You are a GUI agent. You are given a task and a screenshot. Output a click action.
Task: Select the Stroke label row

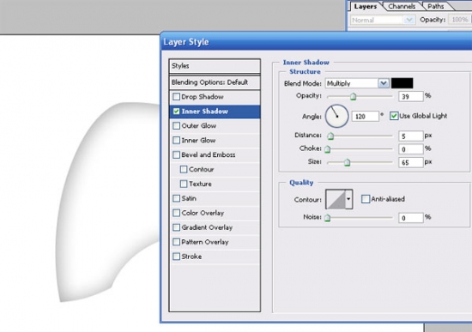pos(191,257)
